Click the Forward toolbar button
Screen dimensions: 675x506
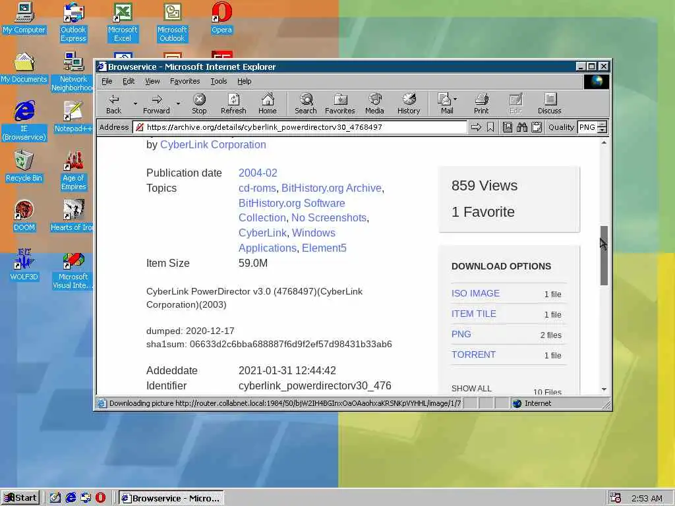(x=156, y=103)
